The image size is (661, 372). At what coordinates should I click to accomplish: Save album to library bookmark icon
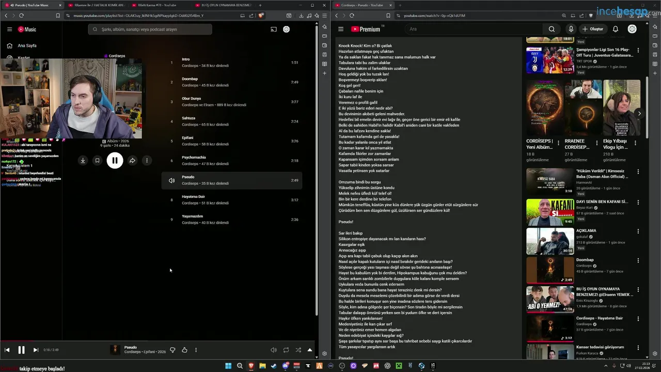(97, 161)
